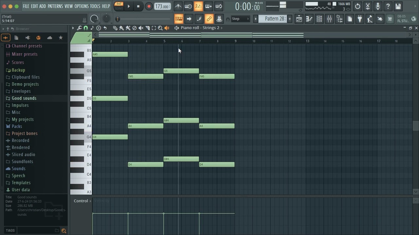Open the Step snap dropdown
Screen dimensions: 419x235
pyautogui.click(x=241, y=19)
